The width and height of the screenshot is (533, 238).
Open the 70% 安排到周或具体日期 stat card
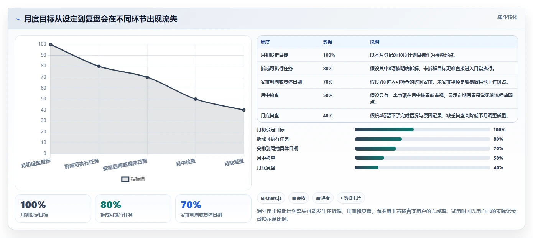click(x=213, y=208)
